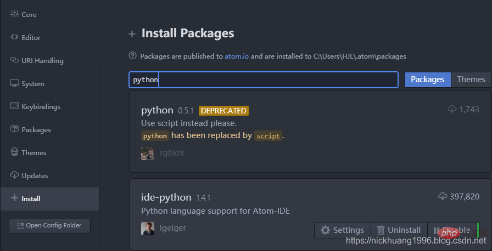Open the atom.io link
Viewport: 492px width, 251px height.
[237, 56]
